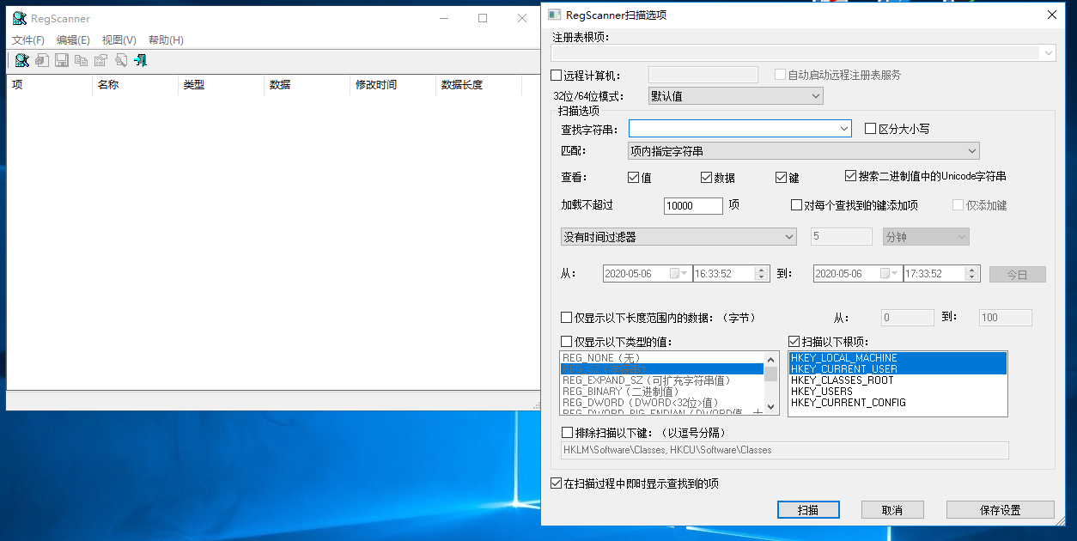1077x541 pixels.
Task: Open the 匹配 dropdown
Action: 973,150
